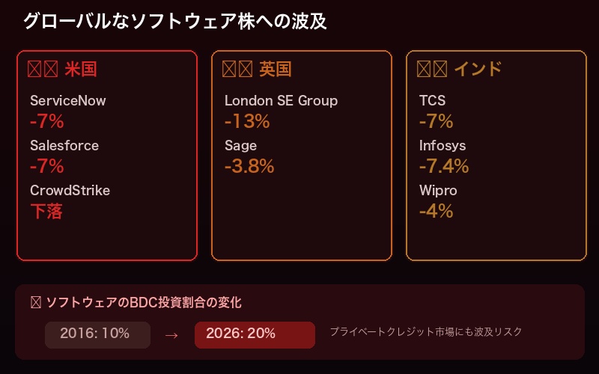Click the -7.4% value under Infosys
The width and height of the screenshot is (599, 374).
pos(444,166)
